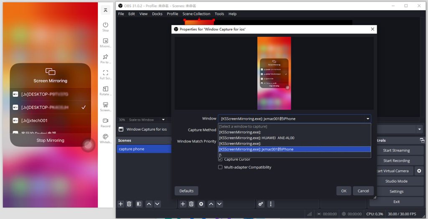Choose '[Select a window to capture]' option

[294, 127]
